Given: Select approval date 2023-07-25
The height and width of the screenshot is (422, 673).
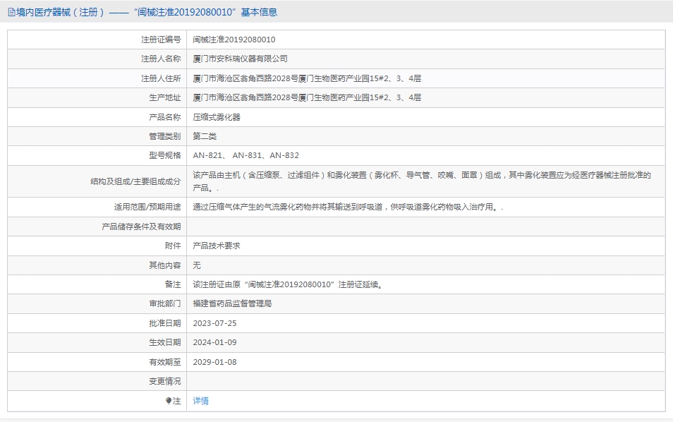Looking at the screenshot, I should pyautogui.click(x=214, y=323).
